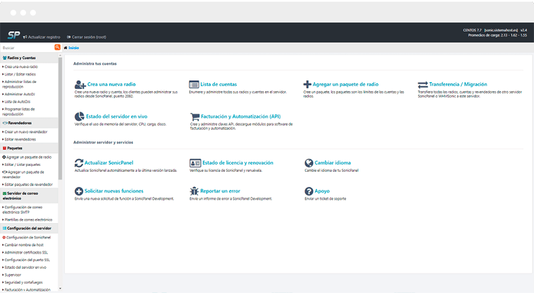Select Administrar certificados SSL in sidebar
Screen dimensions: 534x293
(27, 253)
